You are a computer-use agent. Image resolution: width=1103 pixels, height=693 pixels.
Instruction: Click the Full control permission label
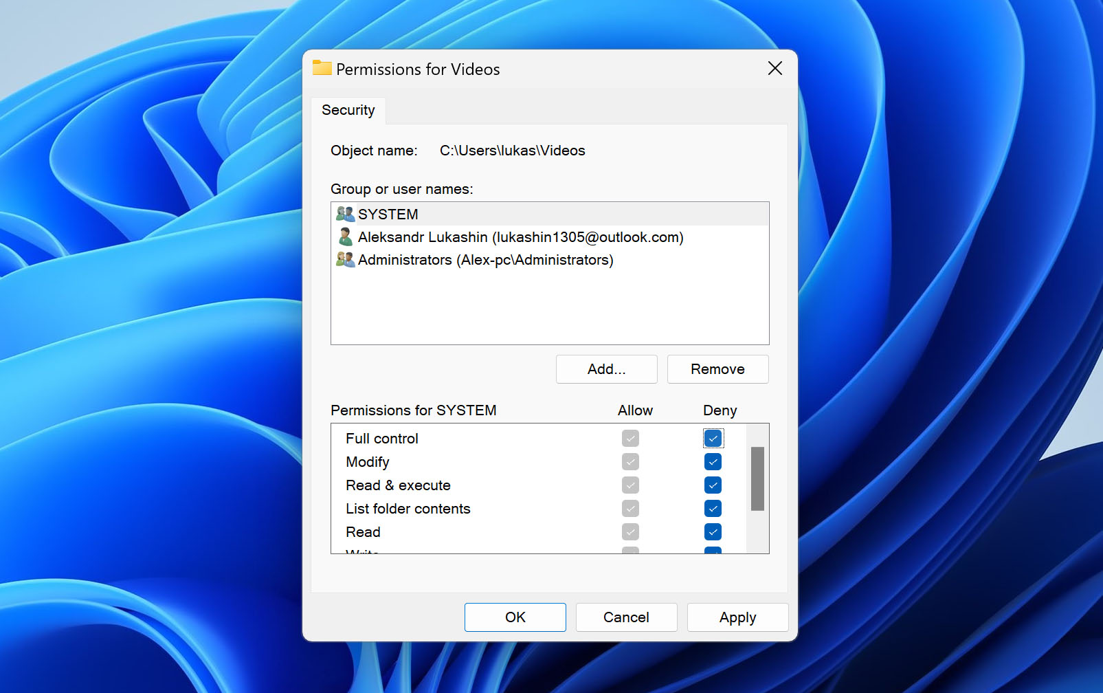point(381,439)
